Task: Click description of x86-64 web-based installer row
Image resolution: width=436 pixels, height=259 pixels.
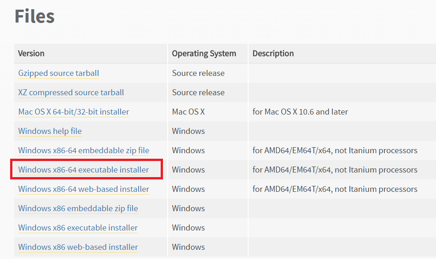Action: click(x=335, y=189)
